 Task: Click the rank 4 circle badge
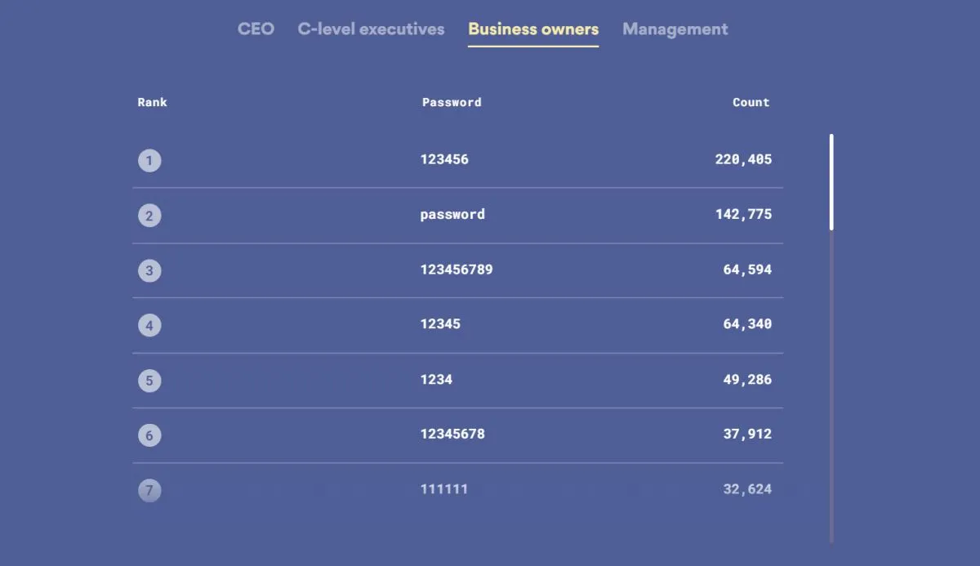point(149,326)
